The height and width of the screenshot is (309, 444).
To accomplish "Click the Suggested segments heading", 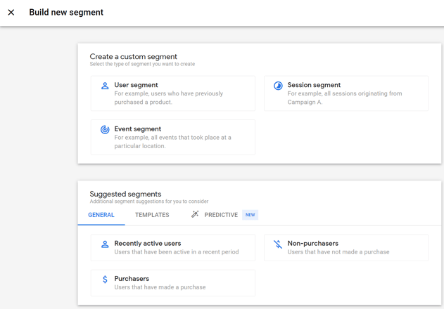I will pos(125,194).
